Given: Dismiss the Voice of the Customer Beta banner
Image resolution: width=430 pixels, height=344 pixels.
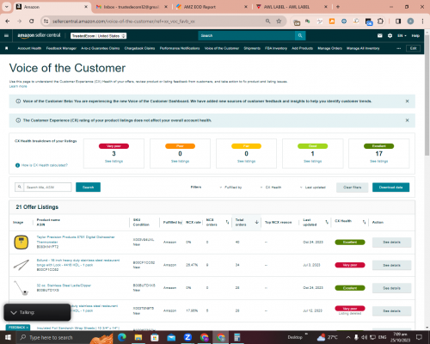Looking at the screenshot, I should 407,101.
